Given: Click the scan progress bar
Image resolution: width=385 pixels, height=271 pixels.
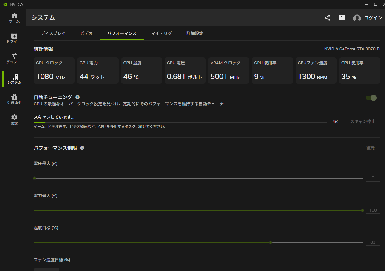Looking at the screenshot, I should [180, 122].
